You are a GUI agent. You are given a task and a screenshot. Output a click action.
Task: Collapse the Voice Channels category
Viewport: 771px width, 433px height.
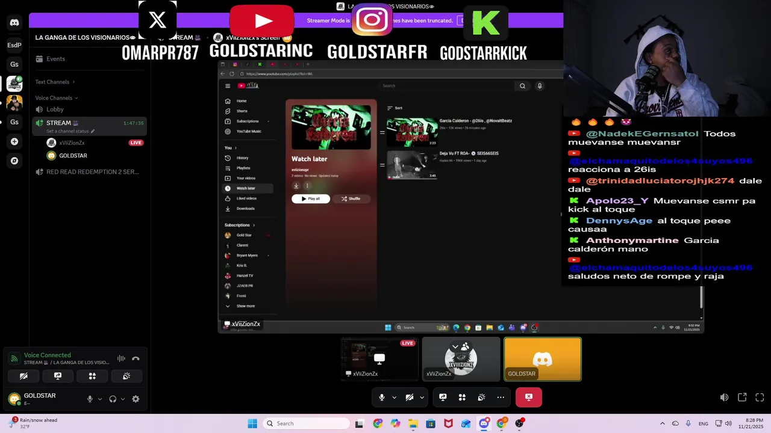[57, 98]
